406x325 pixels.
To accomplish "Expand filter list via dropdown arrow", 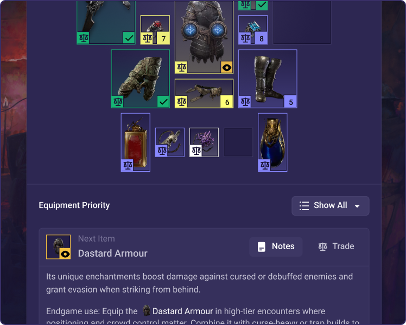I will pos(357,206).
